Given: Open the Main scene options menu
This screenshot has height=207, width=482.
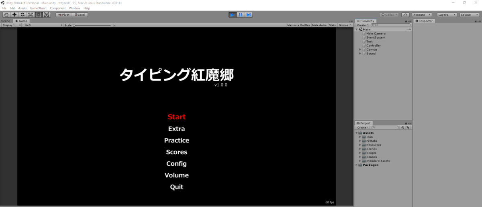Looking at the screenshot, I should click(x=409, y=30).
